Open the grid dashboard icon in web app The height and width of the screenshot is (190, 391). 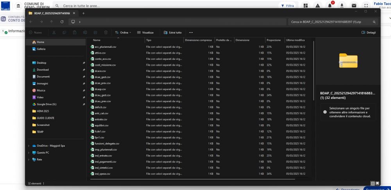click(x=306, y=5)
